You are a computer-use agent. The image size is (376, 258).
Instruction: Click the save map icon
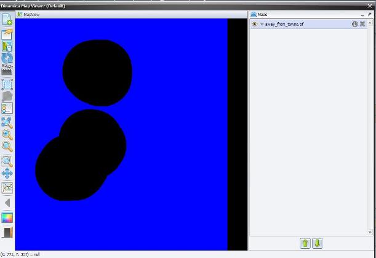pyautogui.click(x=7, y=46)
